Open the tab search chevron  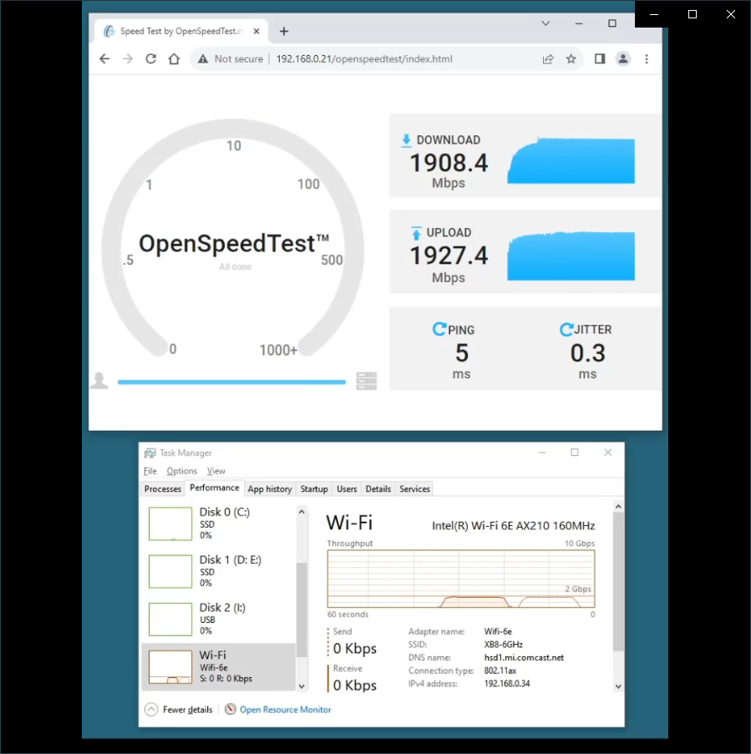click(x=545, y=23)
